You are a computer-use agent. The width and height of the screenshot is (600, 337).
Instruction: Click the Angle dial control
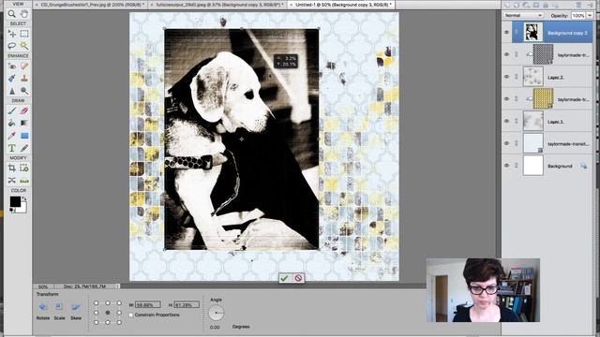[x=217, y=313]
